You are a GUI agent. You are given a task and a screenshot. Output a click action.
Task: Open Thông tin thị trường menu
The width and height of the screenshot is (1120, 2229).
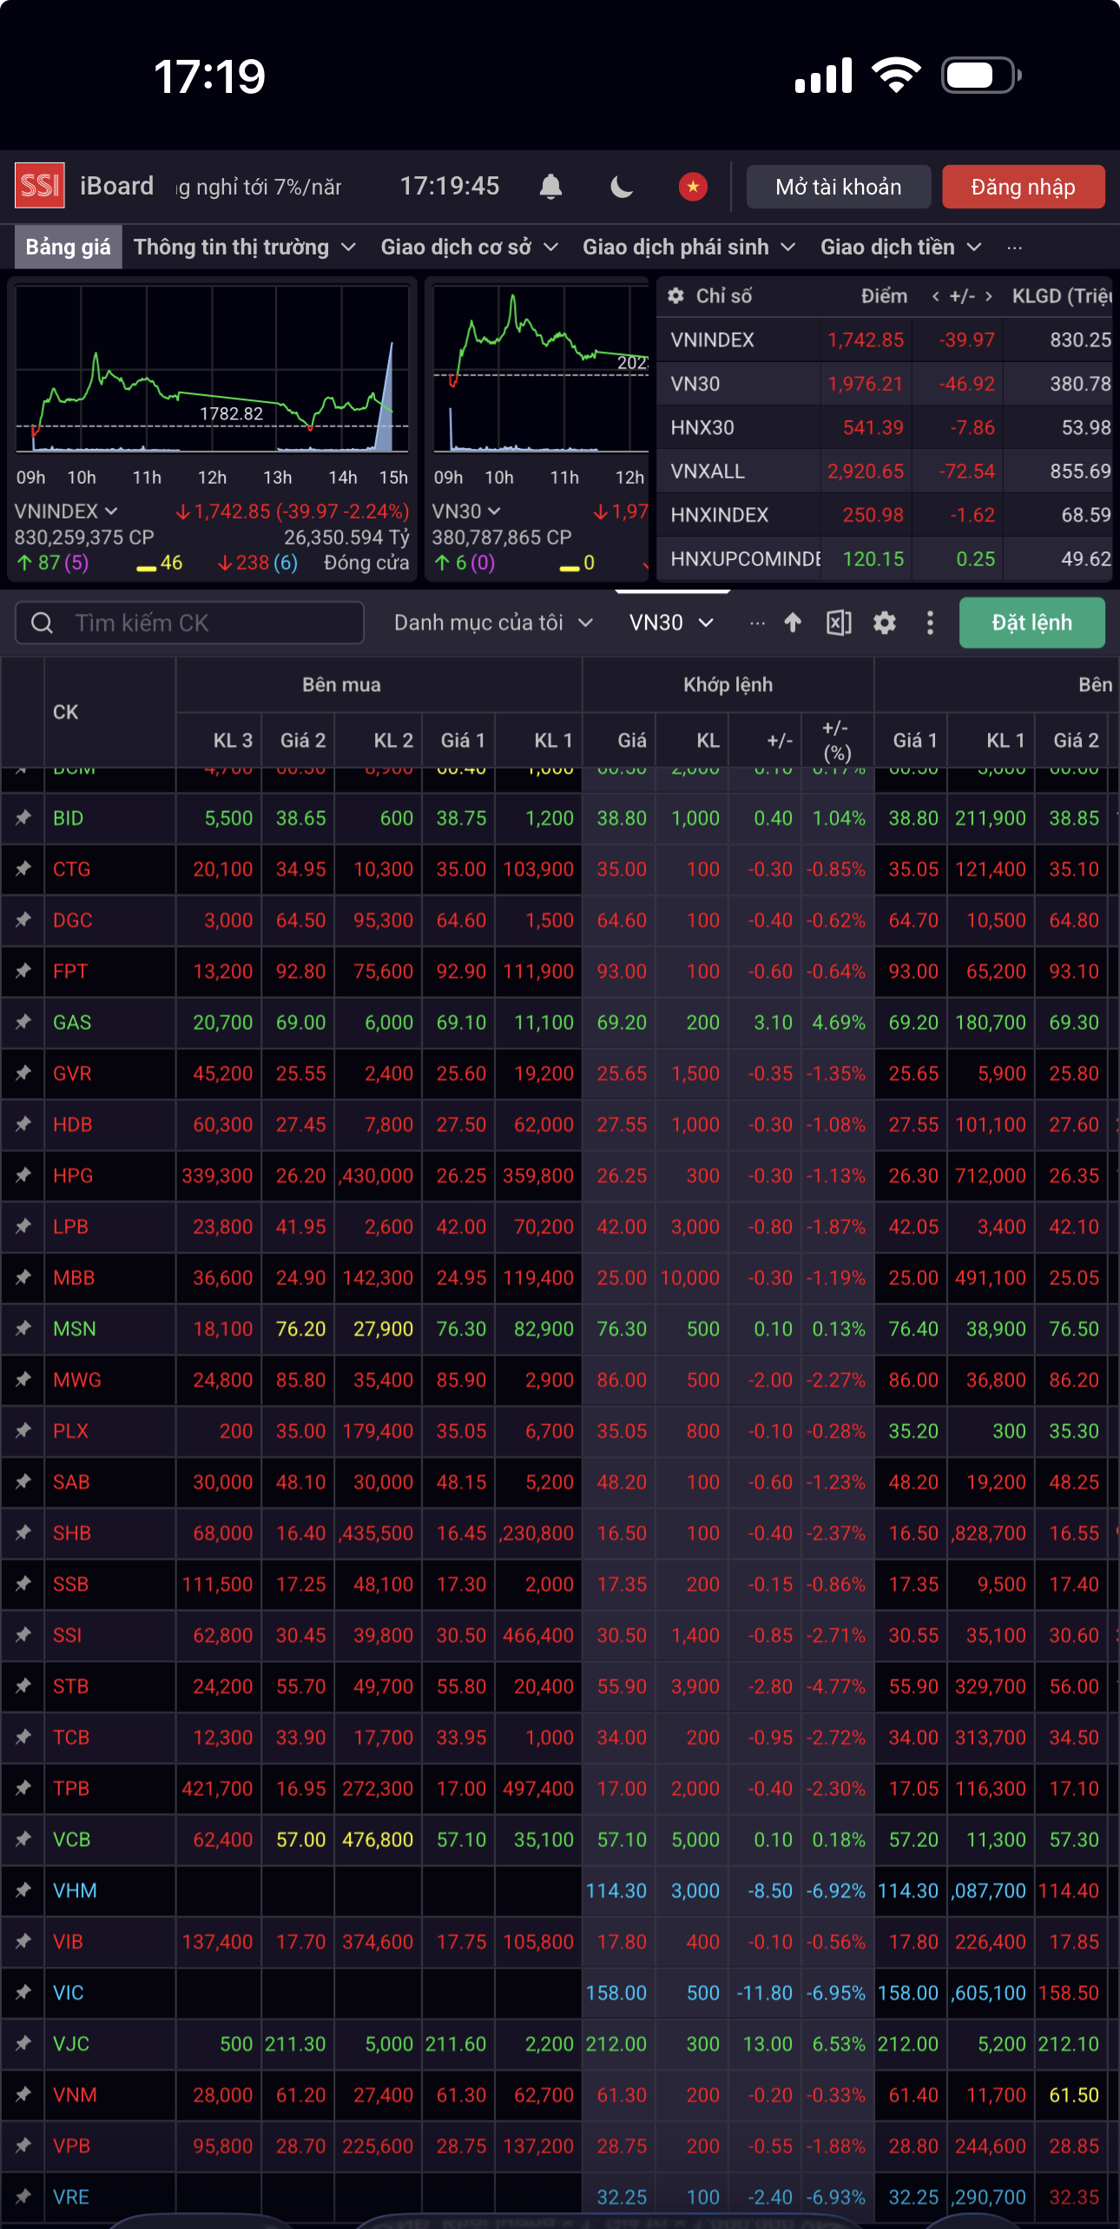(x=244, y=247)
